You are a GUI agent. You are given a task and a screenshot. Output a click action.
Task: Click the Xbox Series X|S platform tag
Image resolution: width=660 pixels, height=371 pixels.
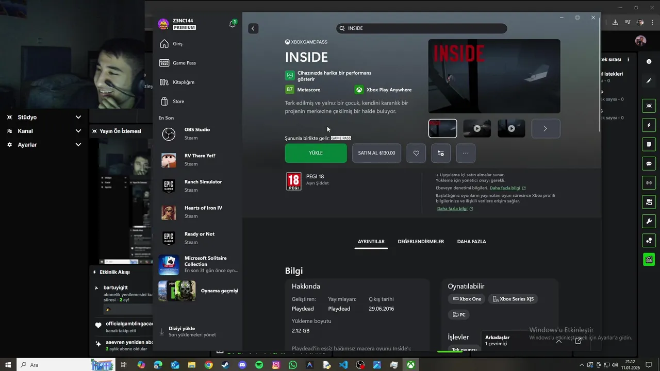513,299
